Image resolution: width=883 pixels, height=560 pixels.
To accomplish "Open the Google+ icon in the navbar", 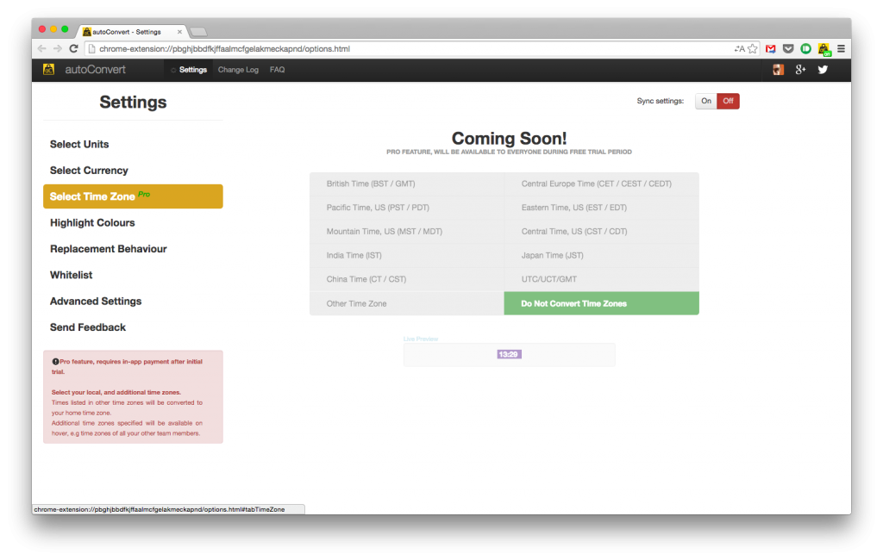I will [x=799, y=71].
